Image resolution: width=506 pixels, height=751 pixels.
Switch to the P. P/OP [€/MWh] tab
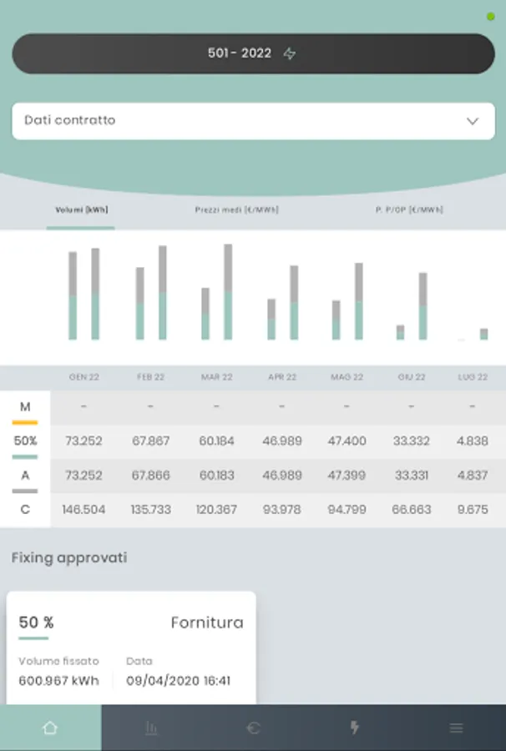pyautogui.click(x=409, y=209)
